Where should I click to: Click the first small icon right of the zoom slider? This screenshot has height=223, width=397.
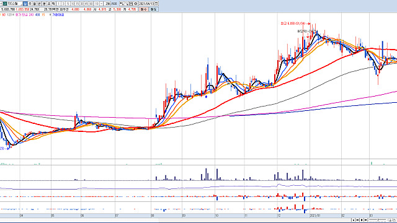[x=390, y=221]
